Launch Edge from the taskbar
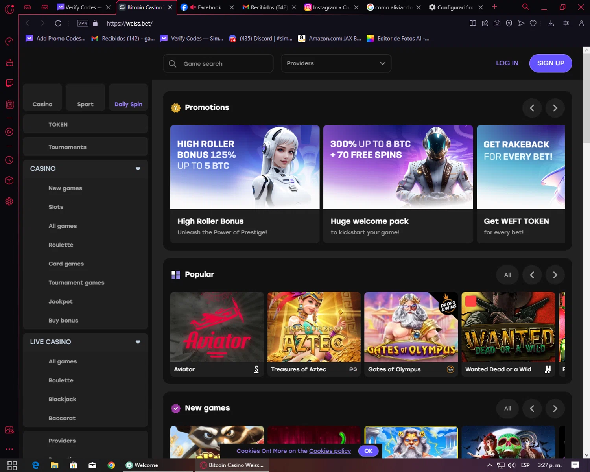The width and height of the screenshot is (590, 472). click(x=35, y=465)
